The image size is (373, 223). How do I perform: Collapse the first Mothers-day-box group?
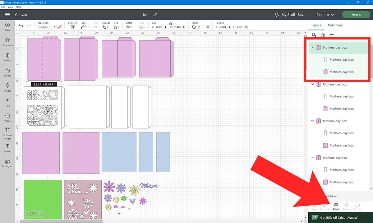313,48
